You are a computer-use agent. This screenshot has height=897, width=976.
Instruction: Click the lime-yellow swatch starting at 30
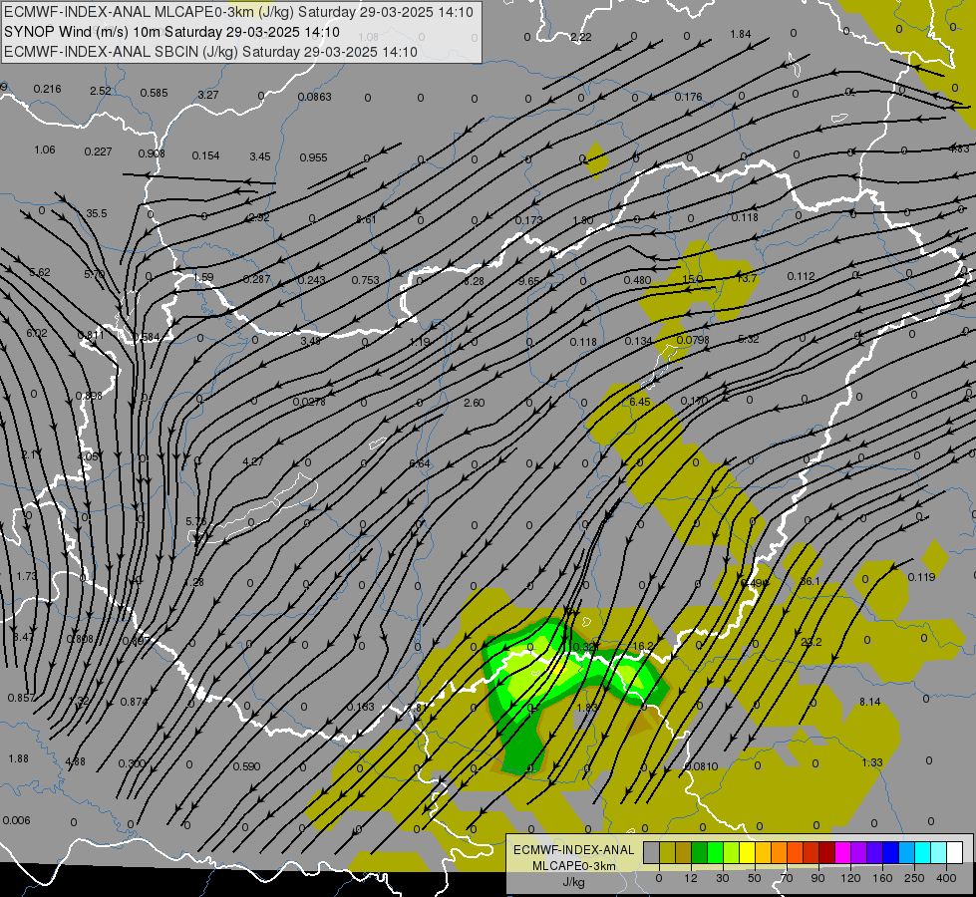click(x=731, y=853)
